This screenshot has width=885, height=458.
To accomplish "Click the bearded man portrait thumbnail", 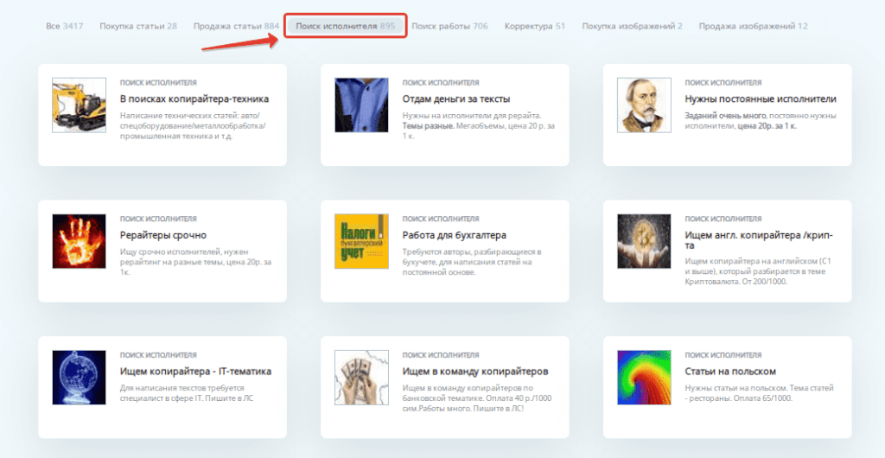I will (644, 105).
